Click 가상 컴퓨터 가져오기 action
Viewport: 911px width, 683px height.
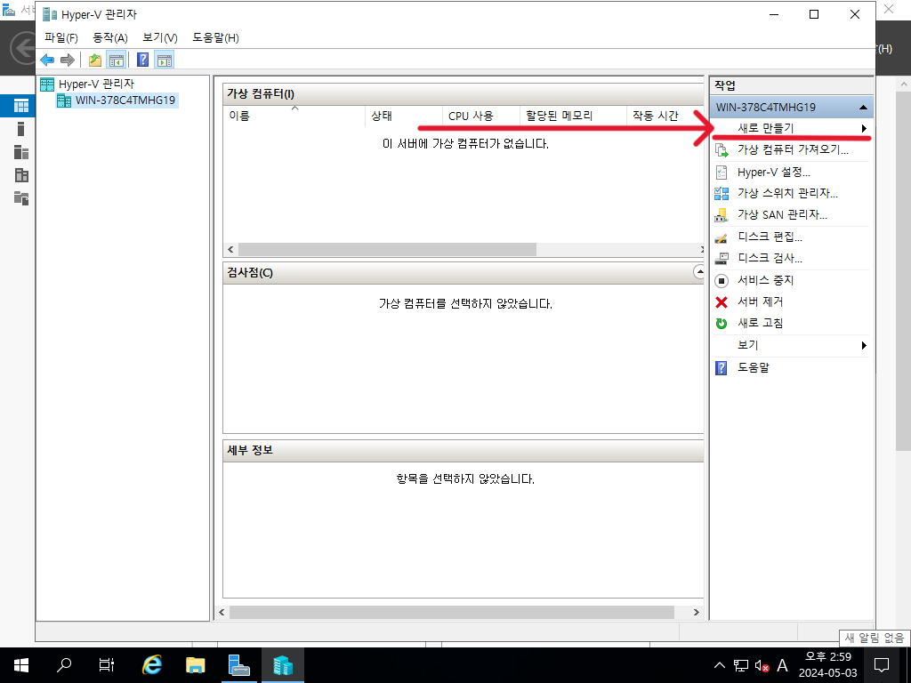pos(791,149)
